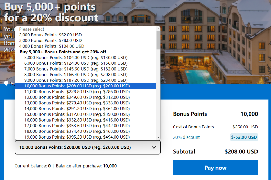Select 2,000 Bonus Points for $52.00
The height and width of the screenshot is (180, 271).
[50, 35]
